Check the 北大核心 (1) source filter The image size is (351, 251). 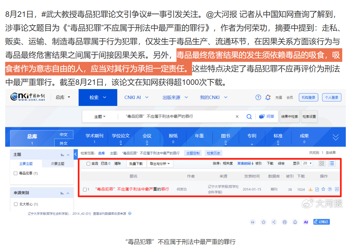click(16, 204)
